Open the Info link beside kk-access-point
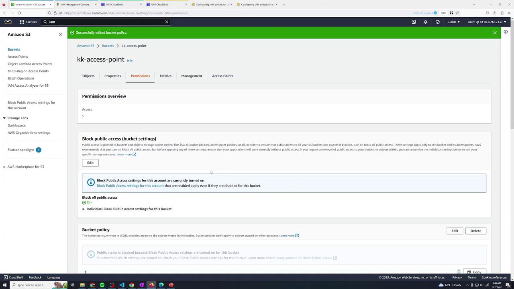The height and width of the screenshot is (289, 514). (129, 61)
